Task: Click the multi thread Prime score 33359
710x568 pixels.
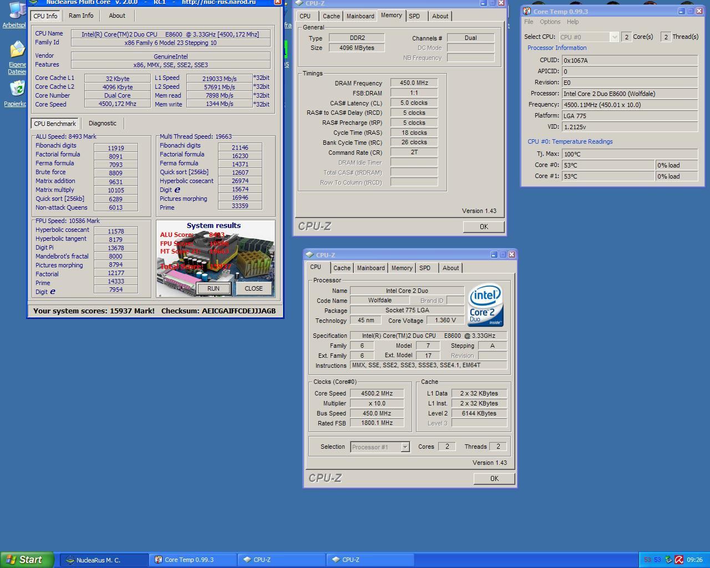Action: tap(240, 205)
